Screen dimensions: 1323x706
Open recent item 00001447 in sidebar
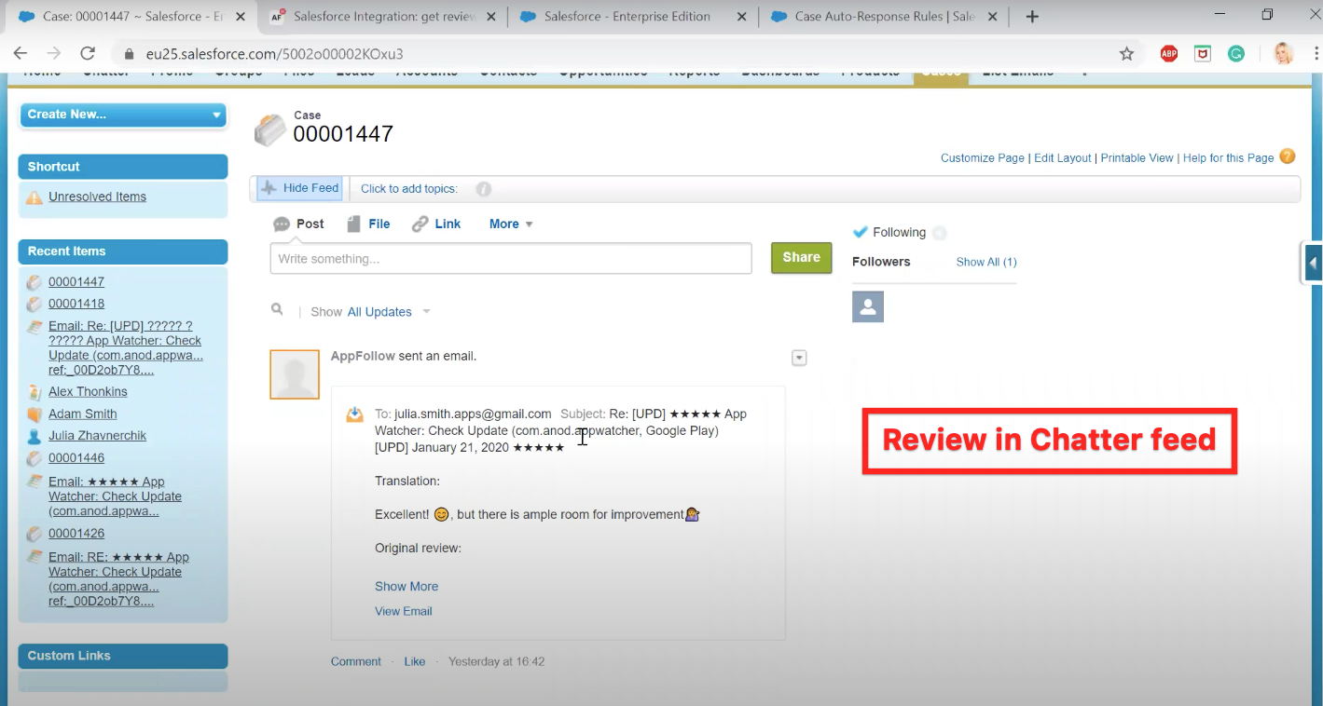pos(76,281)
